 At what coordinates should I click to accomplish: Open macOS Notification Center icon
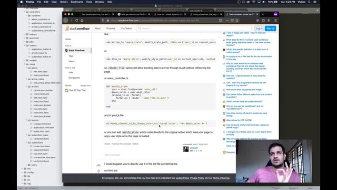point(315,2)
